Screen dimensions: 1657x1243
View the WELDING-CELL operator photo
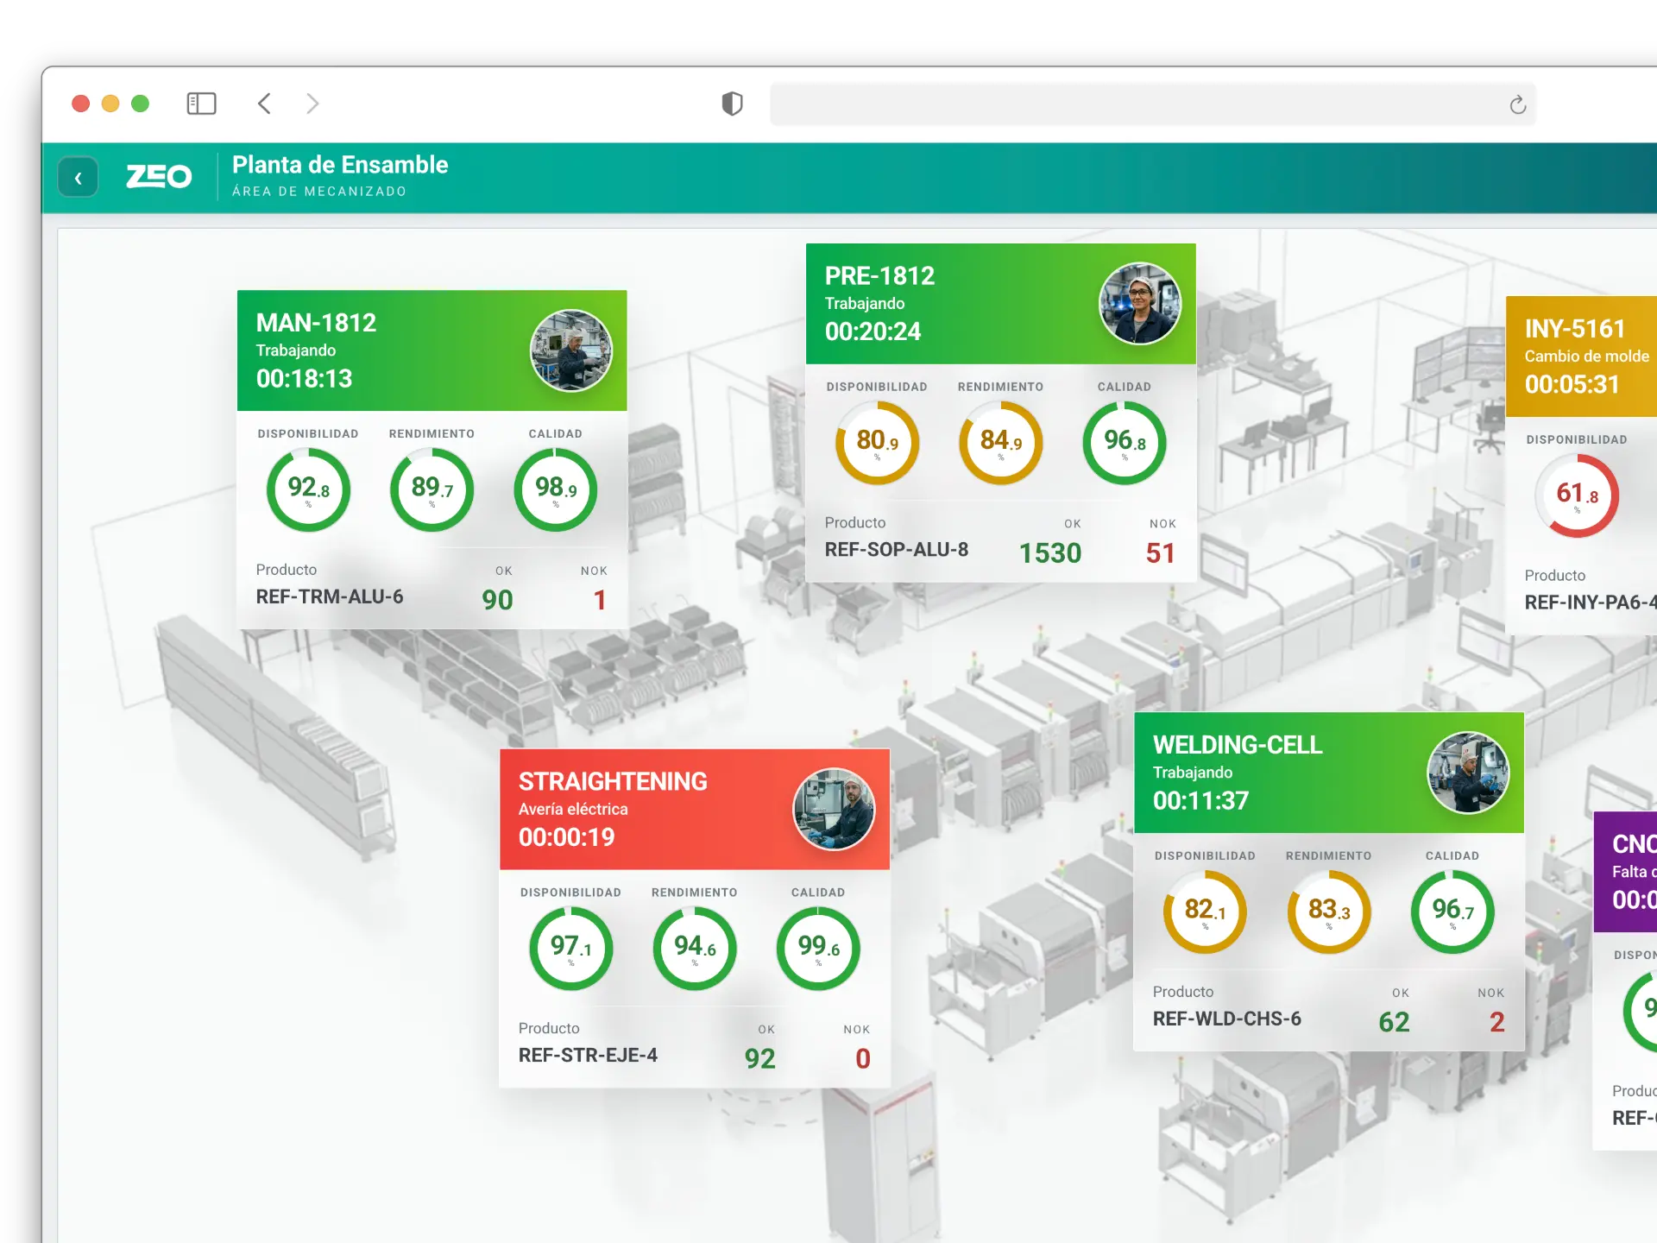coord(1468,773)
